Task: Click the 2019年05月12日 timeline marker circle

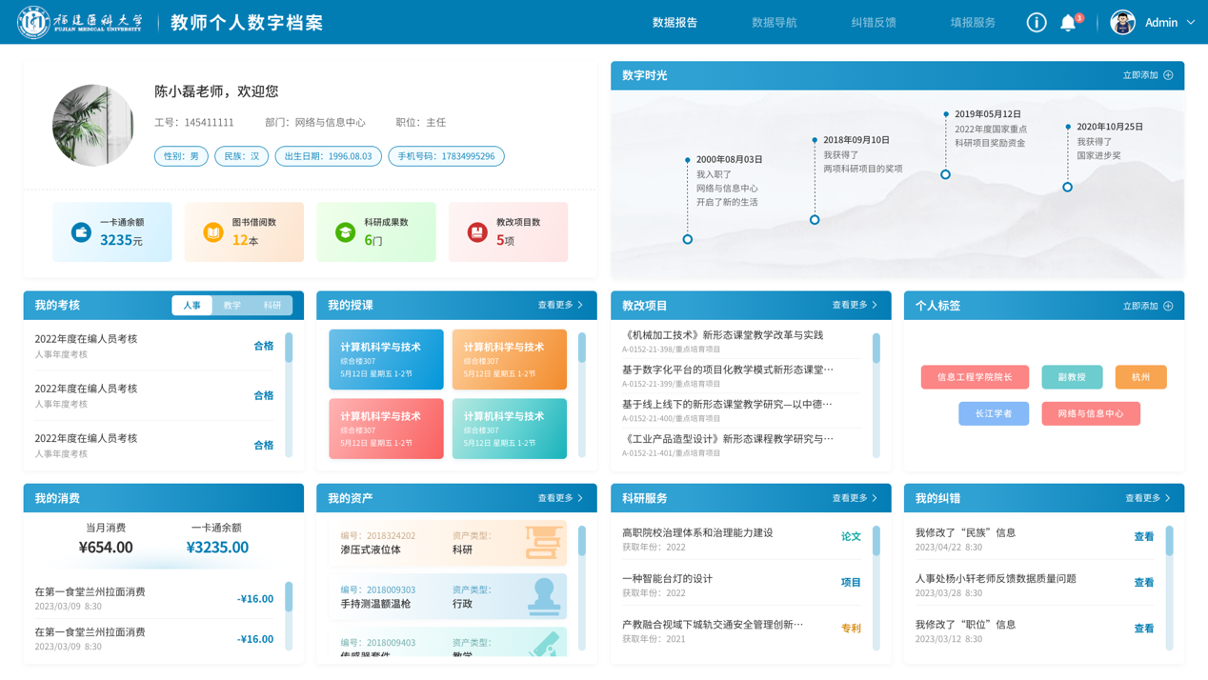Action: pos(945,174)
